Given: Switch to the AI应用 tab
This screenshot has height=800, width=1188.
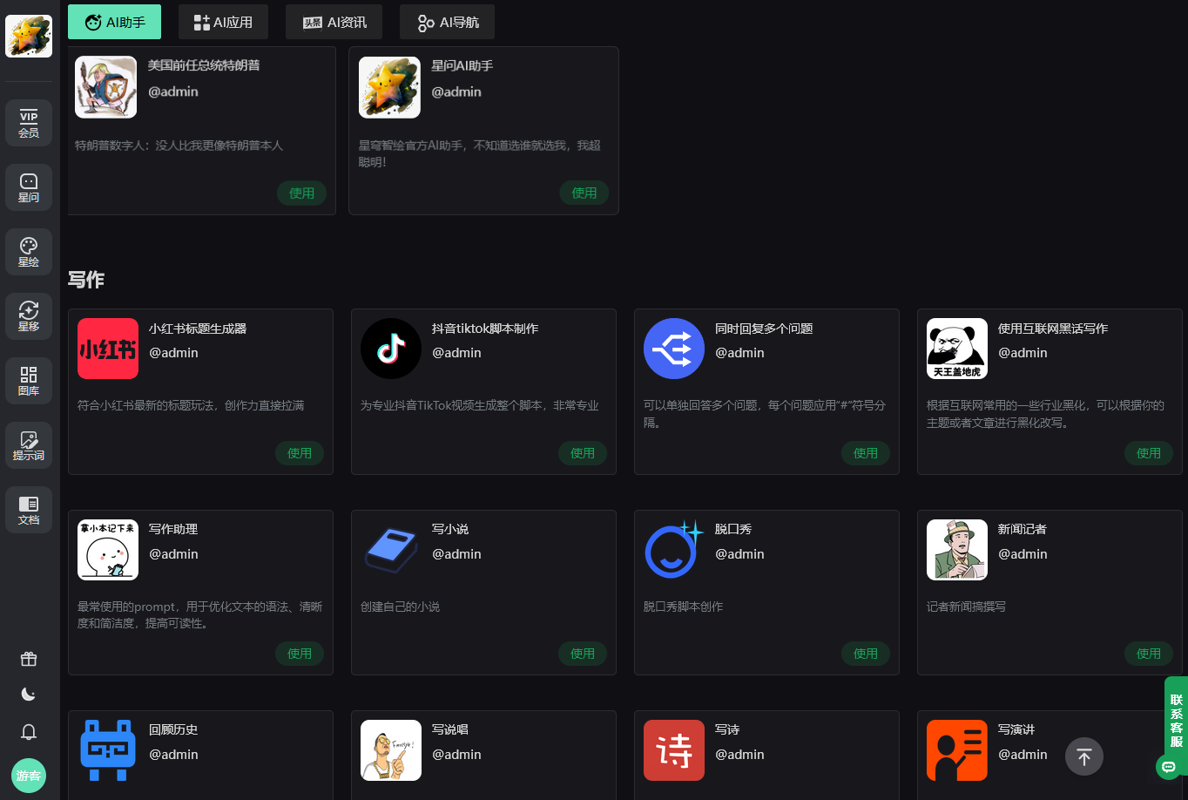Looking at the screenshot, I should [x=223, y=22].
